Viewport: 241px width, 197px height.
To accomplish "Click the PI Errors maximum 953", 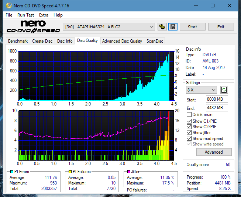I will [x=54, y=183].
